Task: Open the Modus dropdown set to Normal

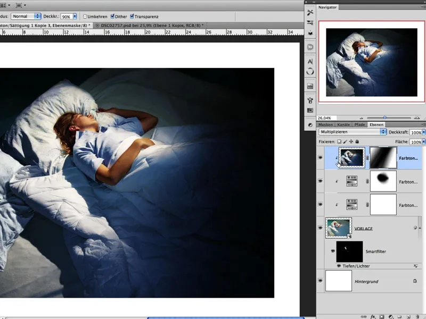Action: coord(26,16)
